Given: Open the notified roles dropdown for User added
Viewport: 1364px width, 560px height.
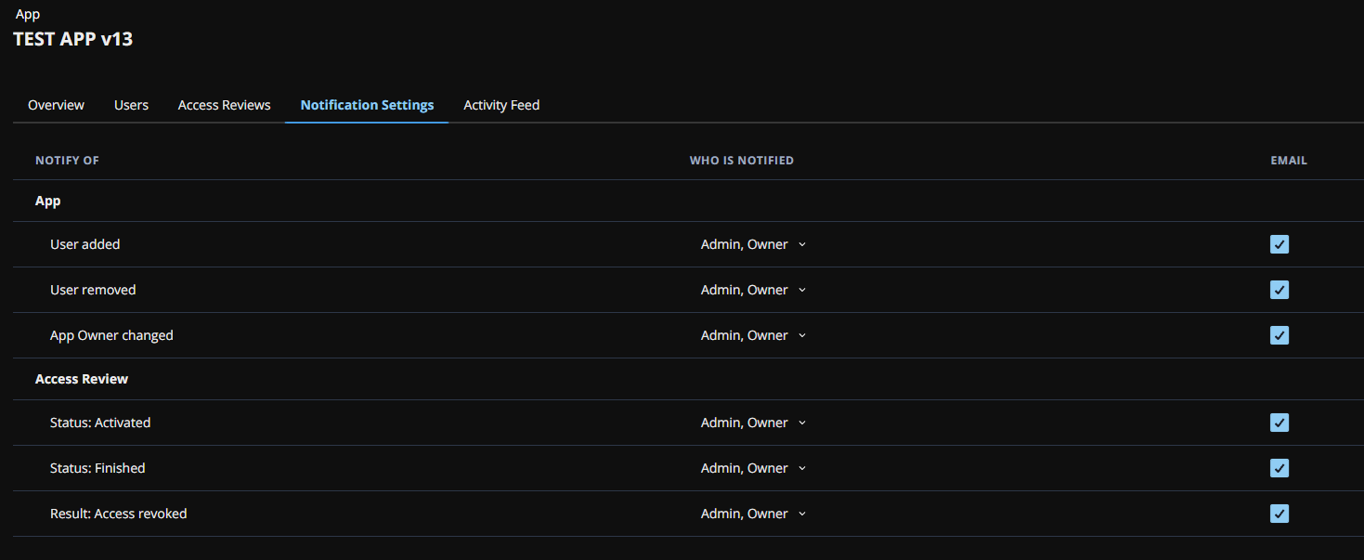Looking at the screenshot, I should [x=752, y=243].
